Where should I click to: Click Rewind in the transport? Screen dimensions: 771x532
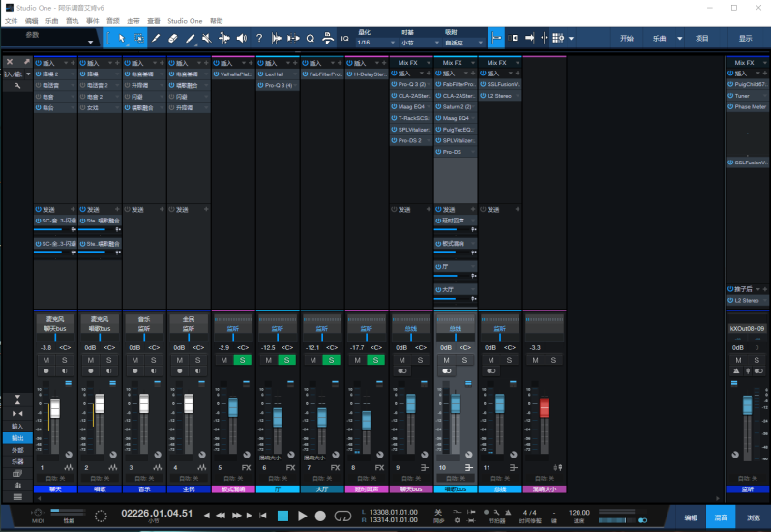click(221, 516)
